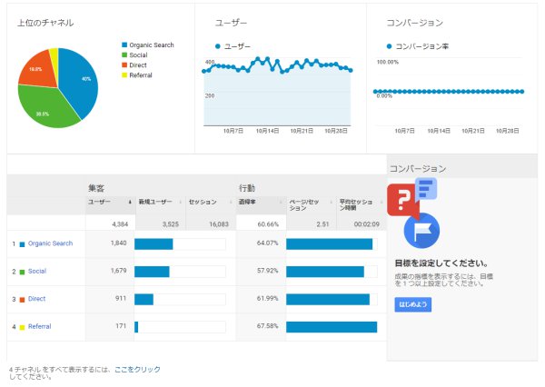Click the Referral users bar
The width and height of the screenshot is (545, 387).
[x=136, y=327]
